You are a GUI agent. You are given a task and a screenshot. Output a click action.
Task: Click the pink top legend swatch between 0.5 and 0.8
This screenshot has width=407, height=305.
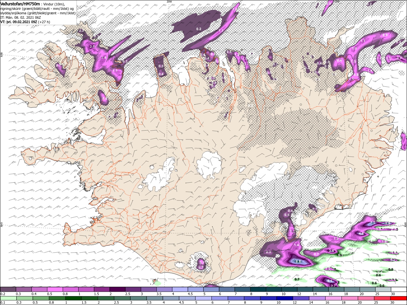pos(55,289)
